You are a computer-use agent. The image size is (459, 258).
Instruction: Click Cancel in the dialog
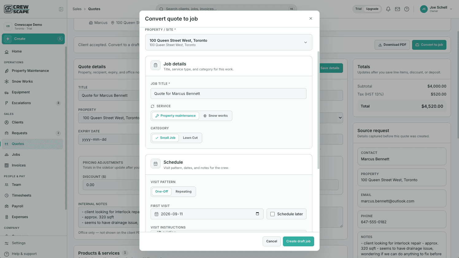[x=272, y=241]
